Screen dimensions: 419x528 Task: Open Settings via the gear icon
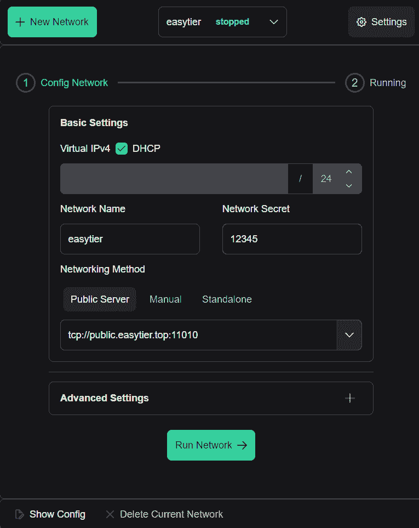361,22
